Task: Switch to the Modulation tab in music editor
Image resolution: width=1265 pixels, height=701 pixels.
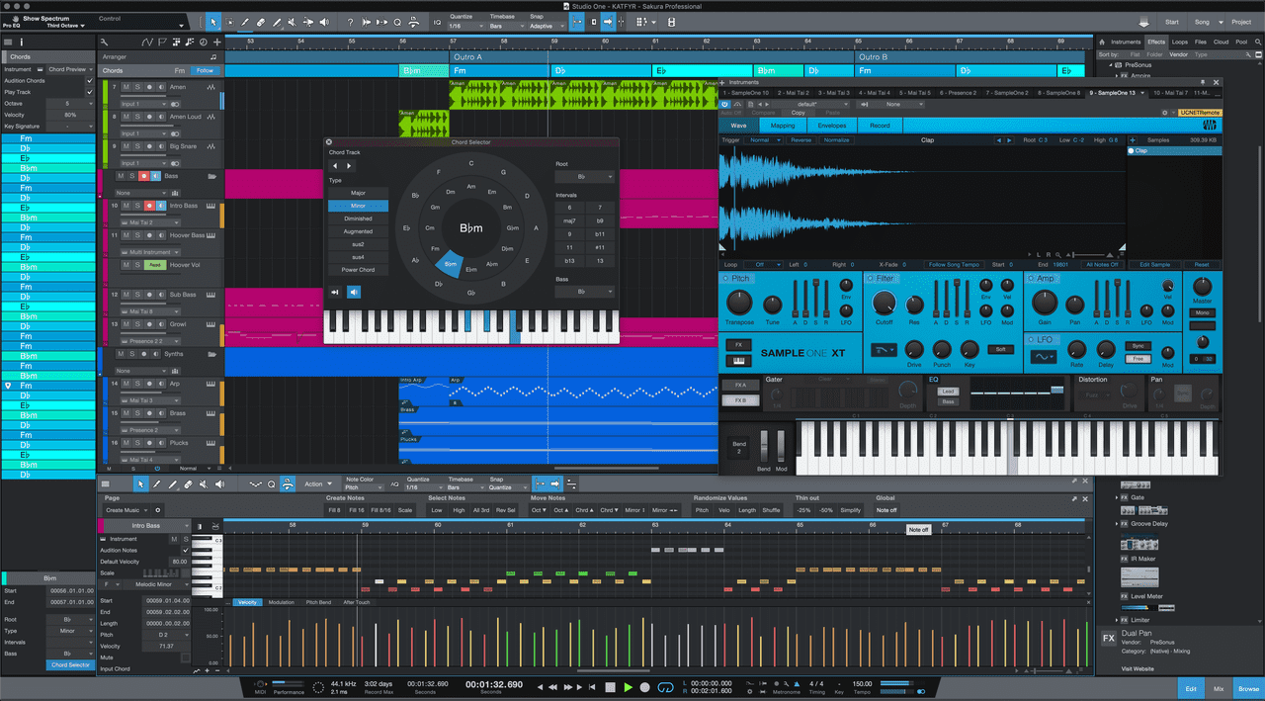Action: pyautogui.click(x=281, y=602)
